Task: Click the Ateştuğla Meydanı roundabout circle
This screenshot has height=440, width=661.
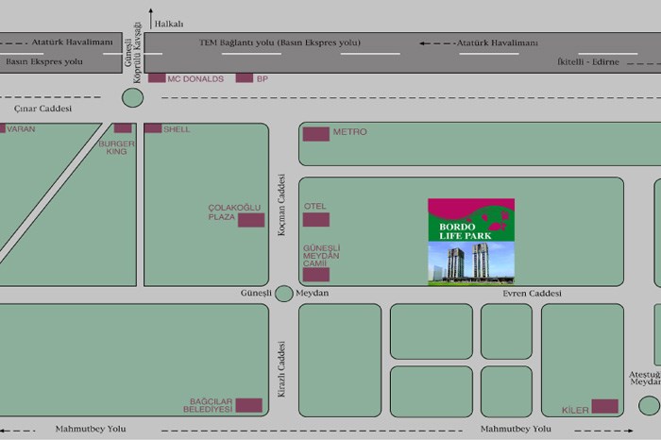Action: pos(650,405)
